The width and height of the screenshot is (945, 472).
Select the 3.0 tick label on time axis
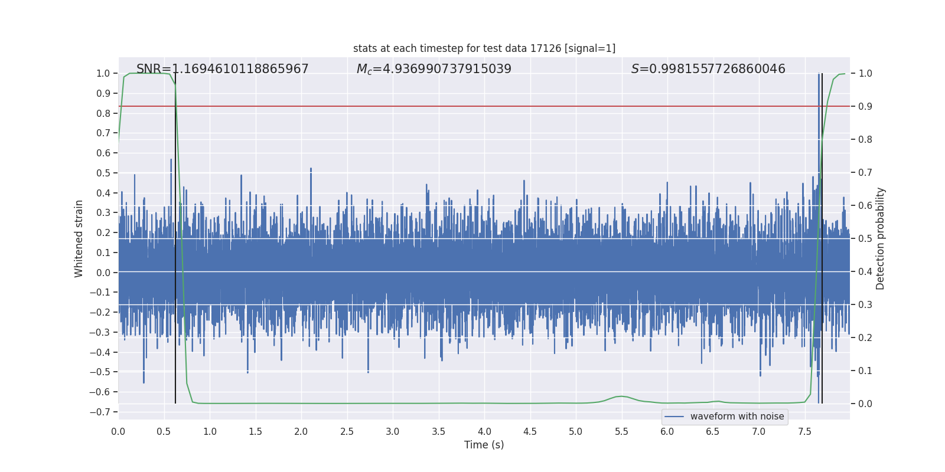[393, 432]
